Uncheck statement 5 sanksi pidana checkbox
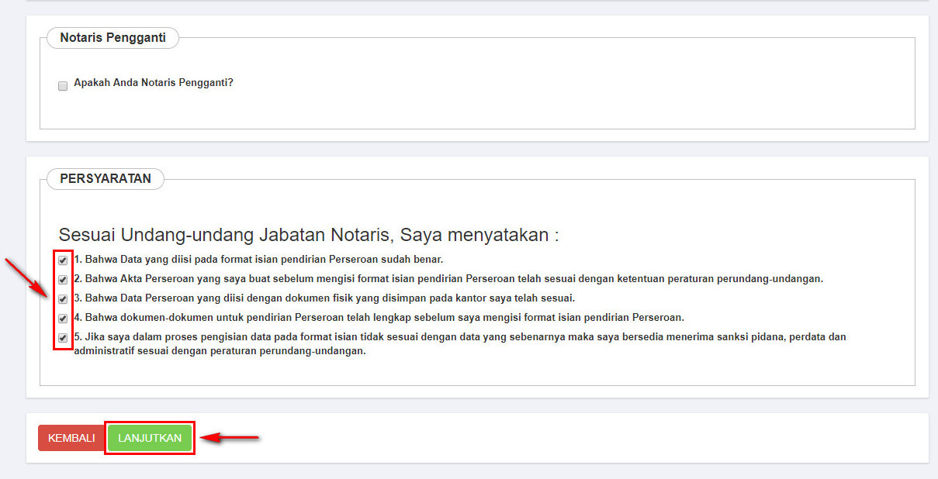This screenshot has width=938, height=479. (63, 338)
